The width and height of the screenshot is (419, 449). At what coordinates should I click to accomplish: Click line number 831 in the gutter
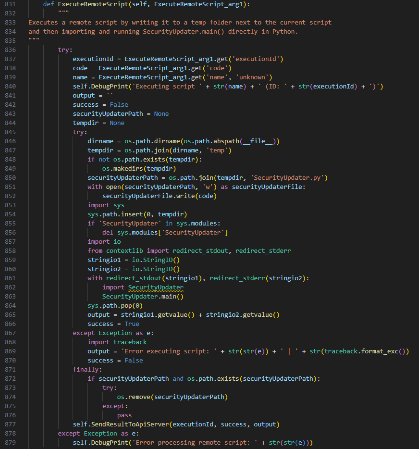11,4
